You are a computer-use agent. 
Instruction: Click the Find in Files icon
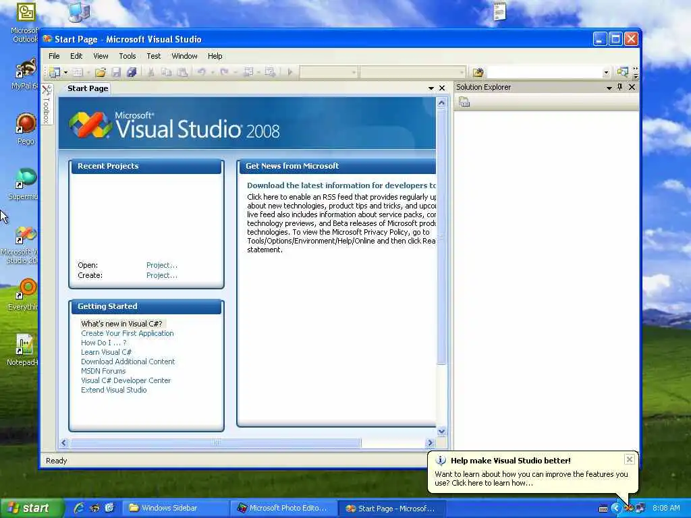click(x=478, y=72)
